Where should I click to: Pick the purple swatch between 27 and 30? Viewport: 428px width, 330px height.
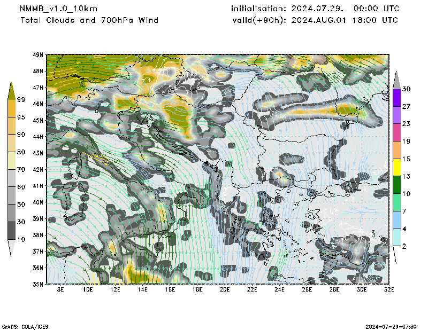[x=397, y=98]
